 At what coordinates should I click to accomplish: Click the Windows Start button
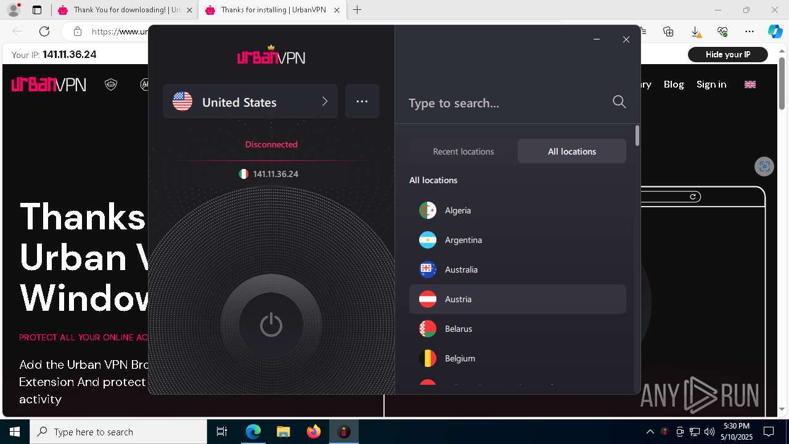pos(15,432)
